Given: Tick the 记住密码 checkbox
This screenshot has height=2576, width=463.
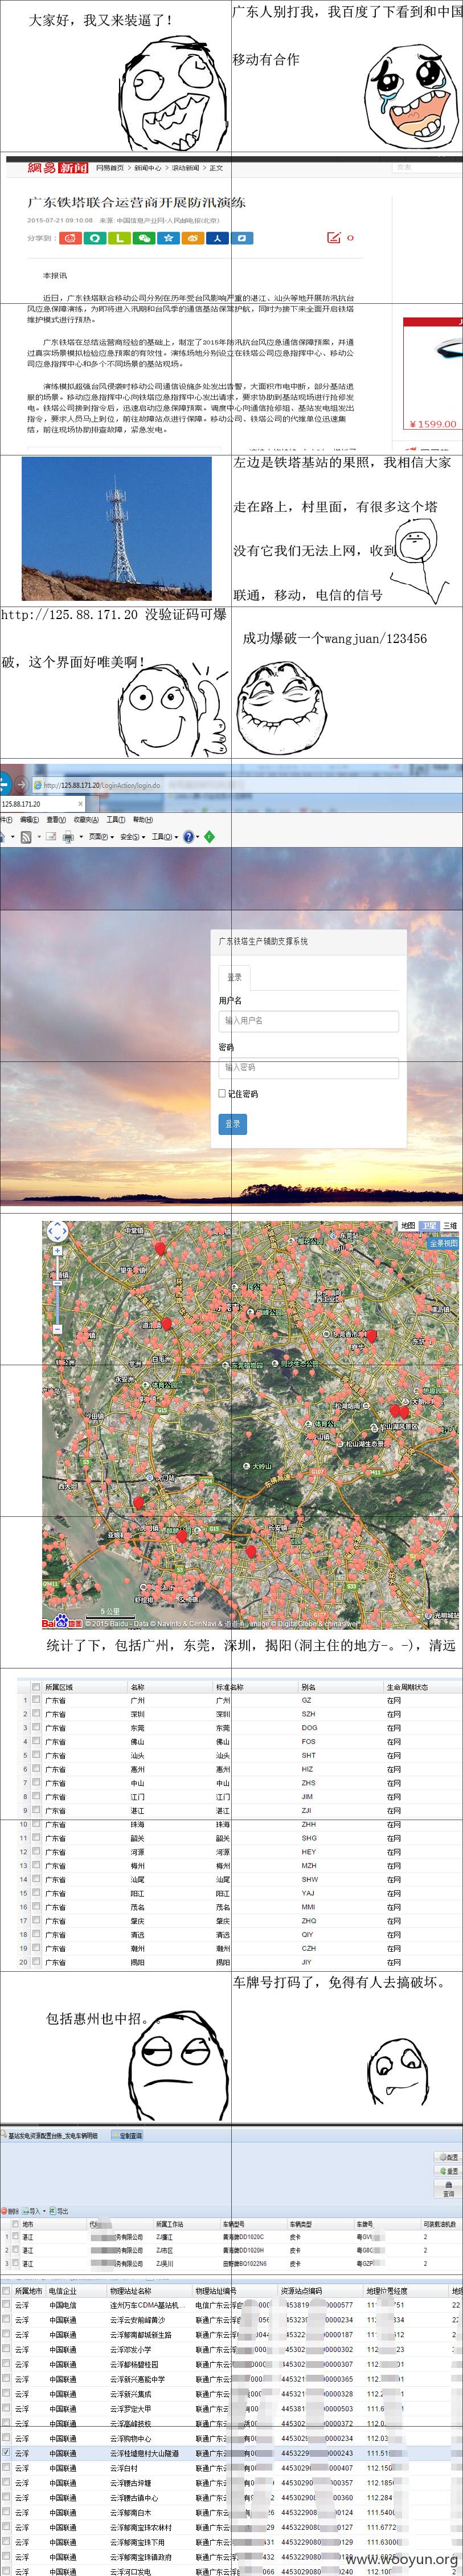Looking at the screenshot, I should click(222, 1093).
